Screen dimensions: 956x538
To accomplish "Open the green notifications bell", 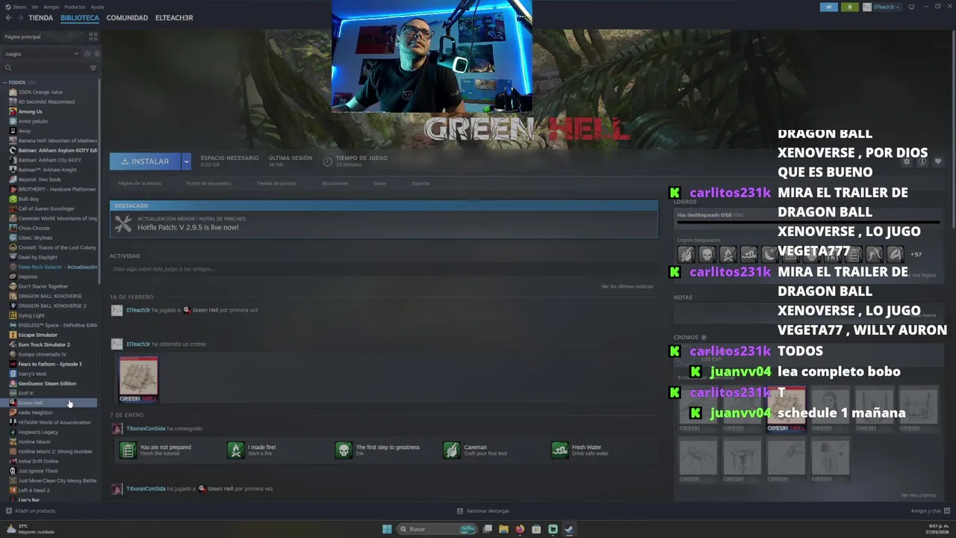I will tap(849, 7).
